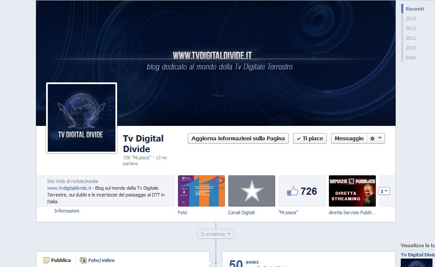Screen dimensions: 435x267
Task: Click the Foto/video camera icon
Action: click(x=83, y=260)
